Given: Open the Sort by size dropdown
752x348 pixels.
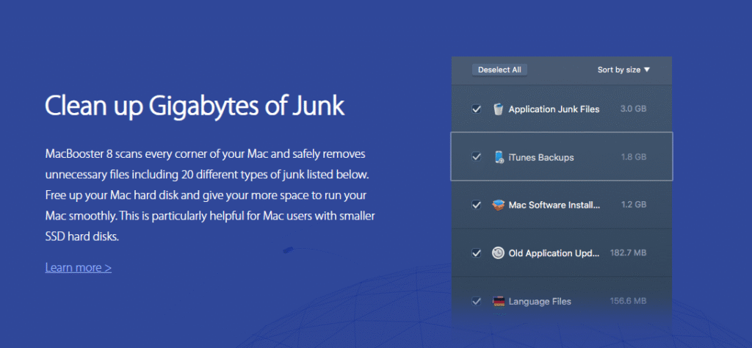Looking at the screenshot, I should click(623, 70).
